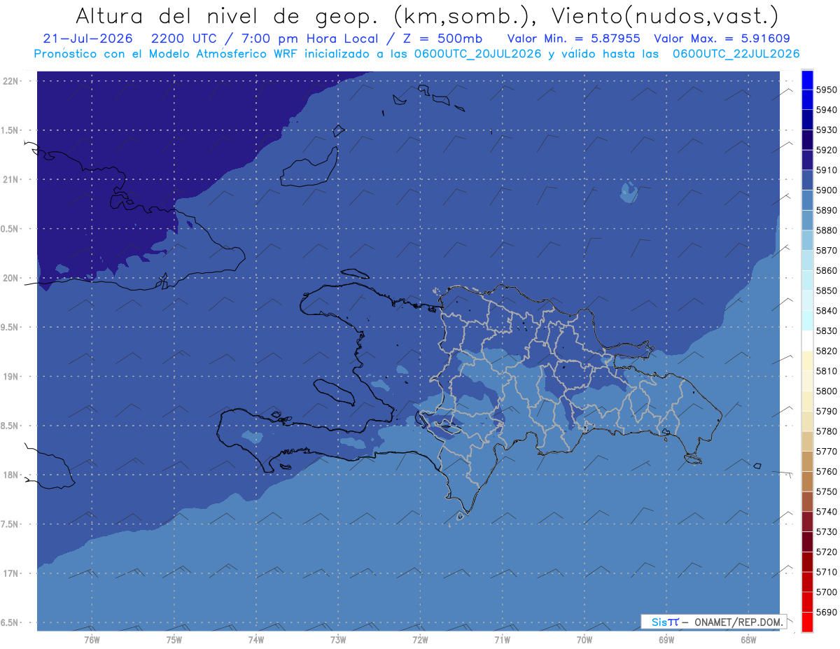Viewport: 840px width, 649px height.
Task: Pick the legend swatch between 5910 and 5920
Action: pyautogui.click(x=807, y=160)
